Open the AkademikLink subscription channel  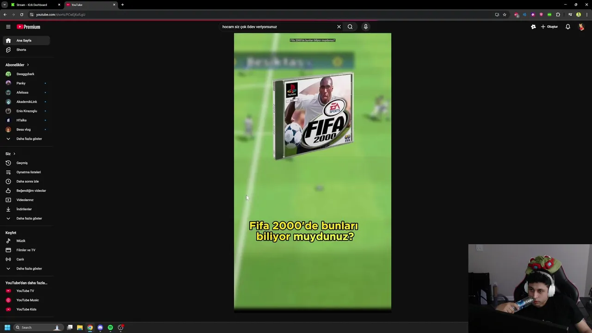pos(26,102)
